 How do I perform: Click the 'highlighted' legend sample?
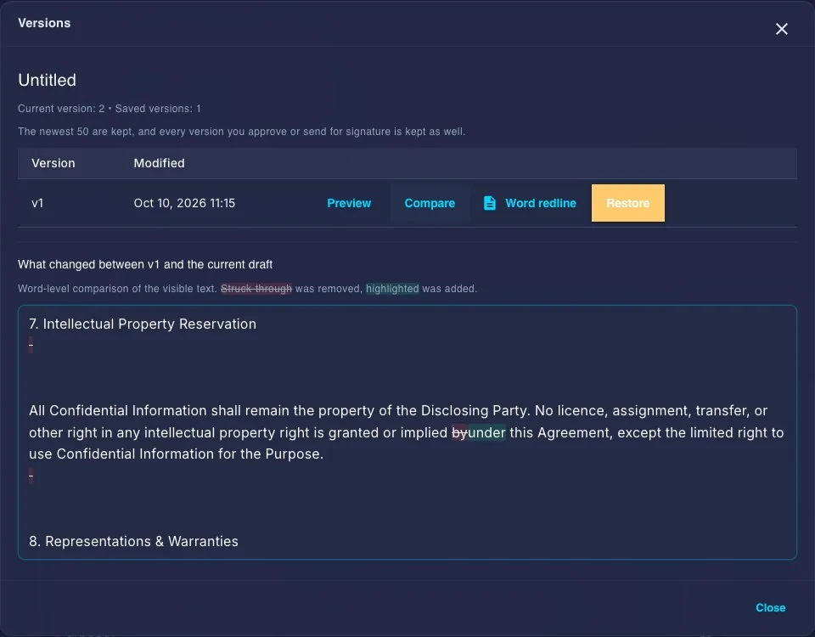(x=392, y=289)
